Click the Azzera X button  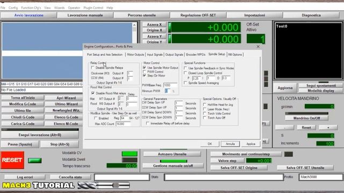154,25
